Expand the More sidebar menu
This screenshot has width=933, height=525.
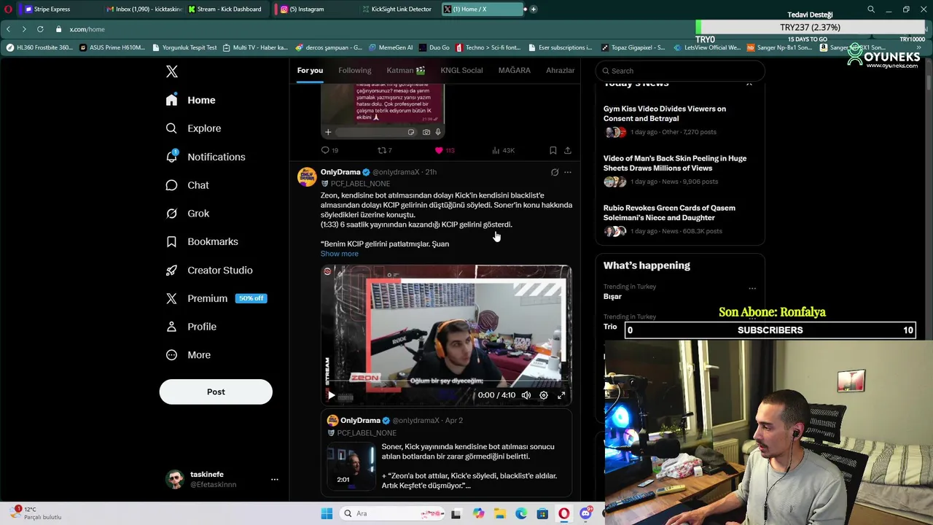(188, 355)
